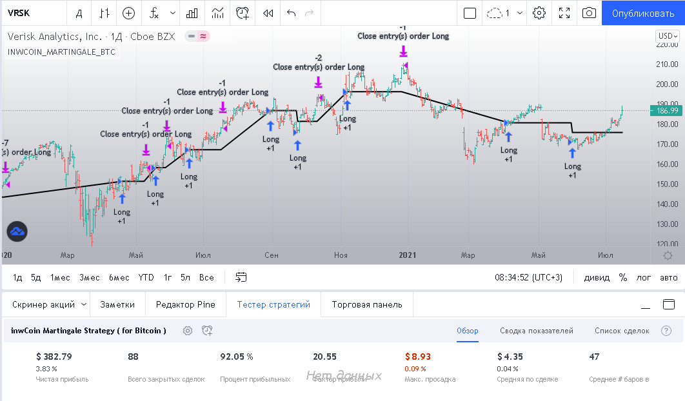Viewport: 685px width, 401px height.
Task: Open the Список сделок tab
Action: pos(622,331)
